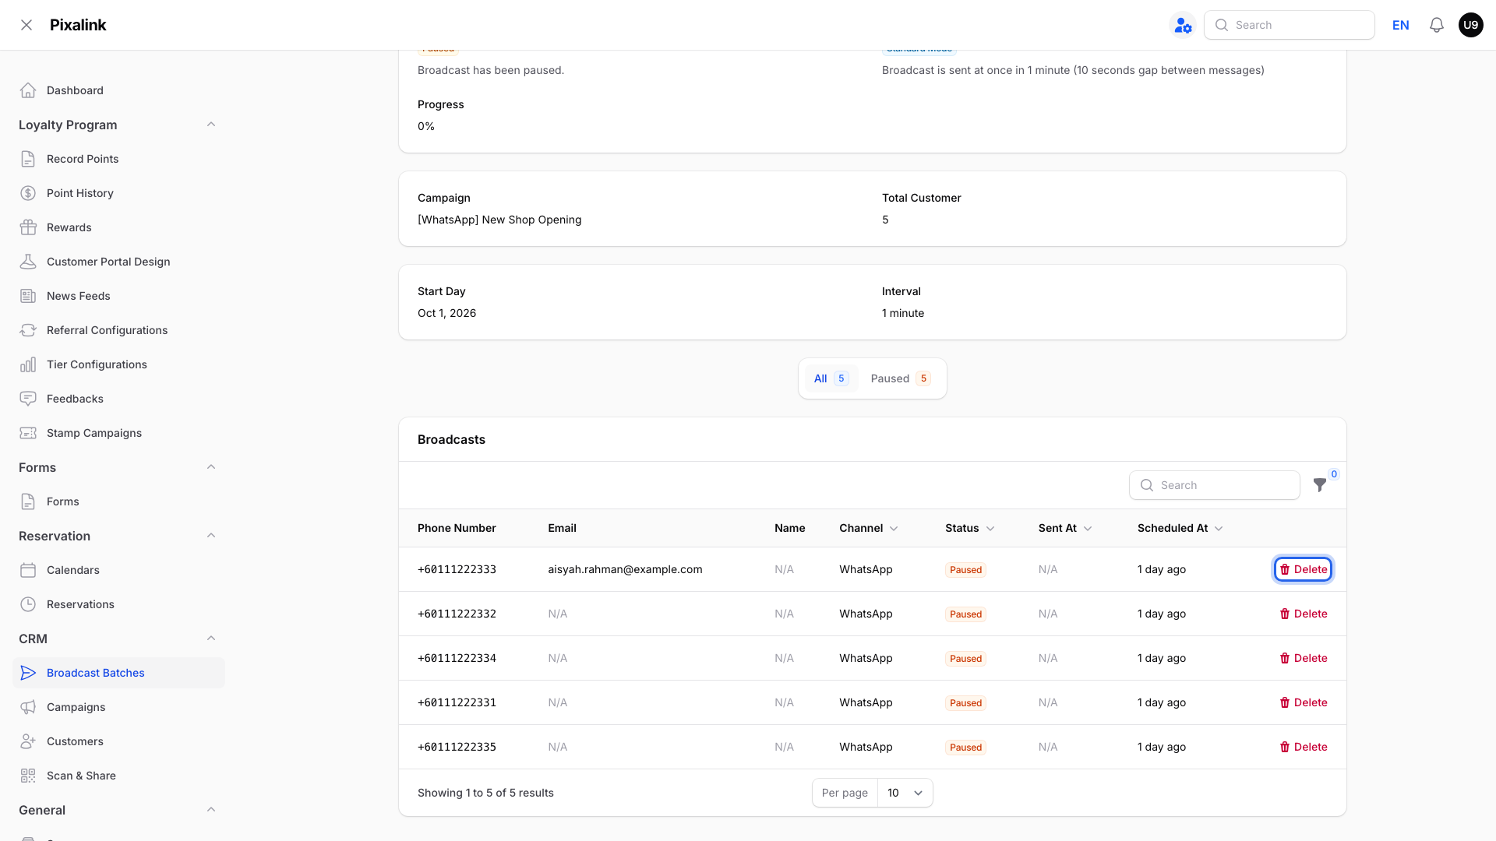
Task: Open the user settings icon beside search
Action: click(1183, 25)
